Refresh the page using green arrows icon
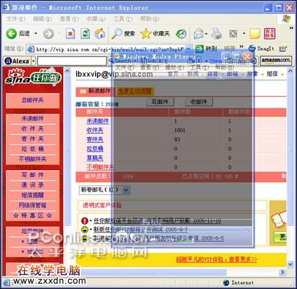This screenshot has width=297, height=289. tap(85, 34)
